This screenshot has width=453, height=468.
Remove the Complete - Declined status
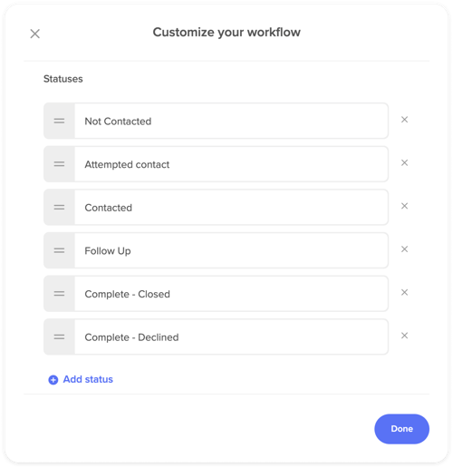404,336
